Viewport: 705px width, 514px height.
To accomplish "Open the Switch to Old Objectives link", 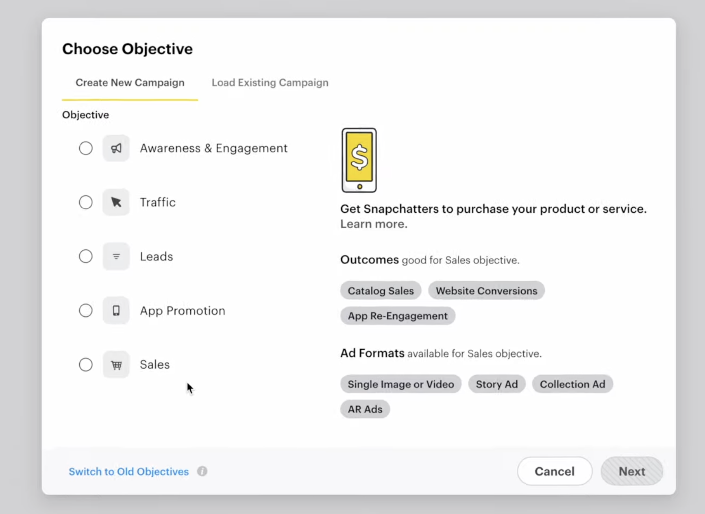I will (129, 472).
